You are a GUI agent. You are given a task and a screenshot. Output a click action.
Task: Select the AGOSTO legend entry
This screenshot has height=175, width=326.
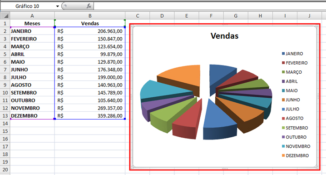click(292, 118)
